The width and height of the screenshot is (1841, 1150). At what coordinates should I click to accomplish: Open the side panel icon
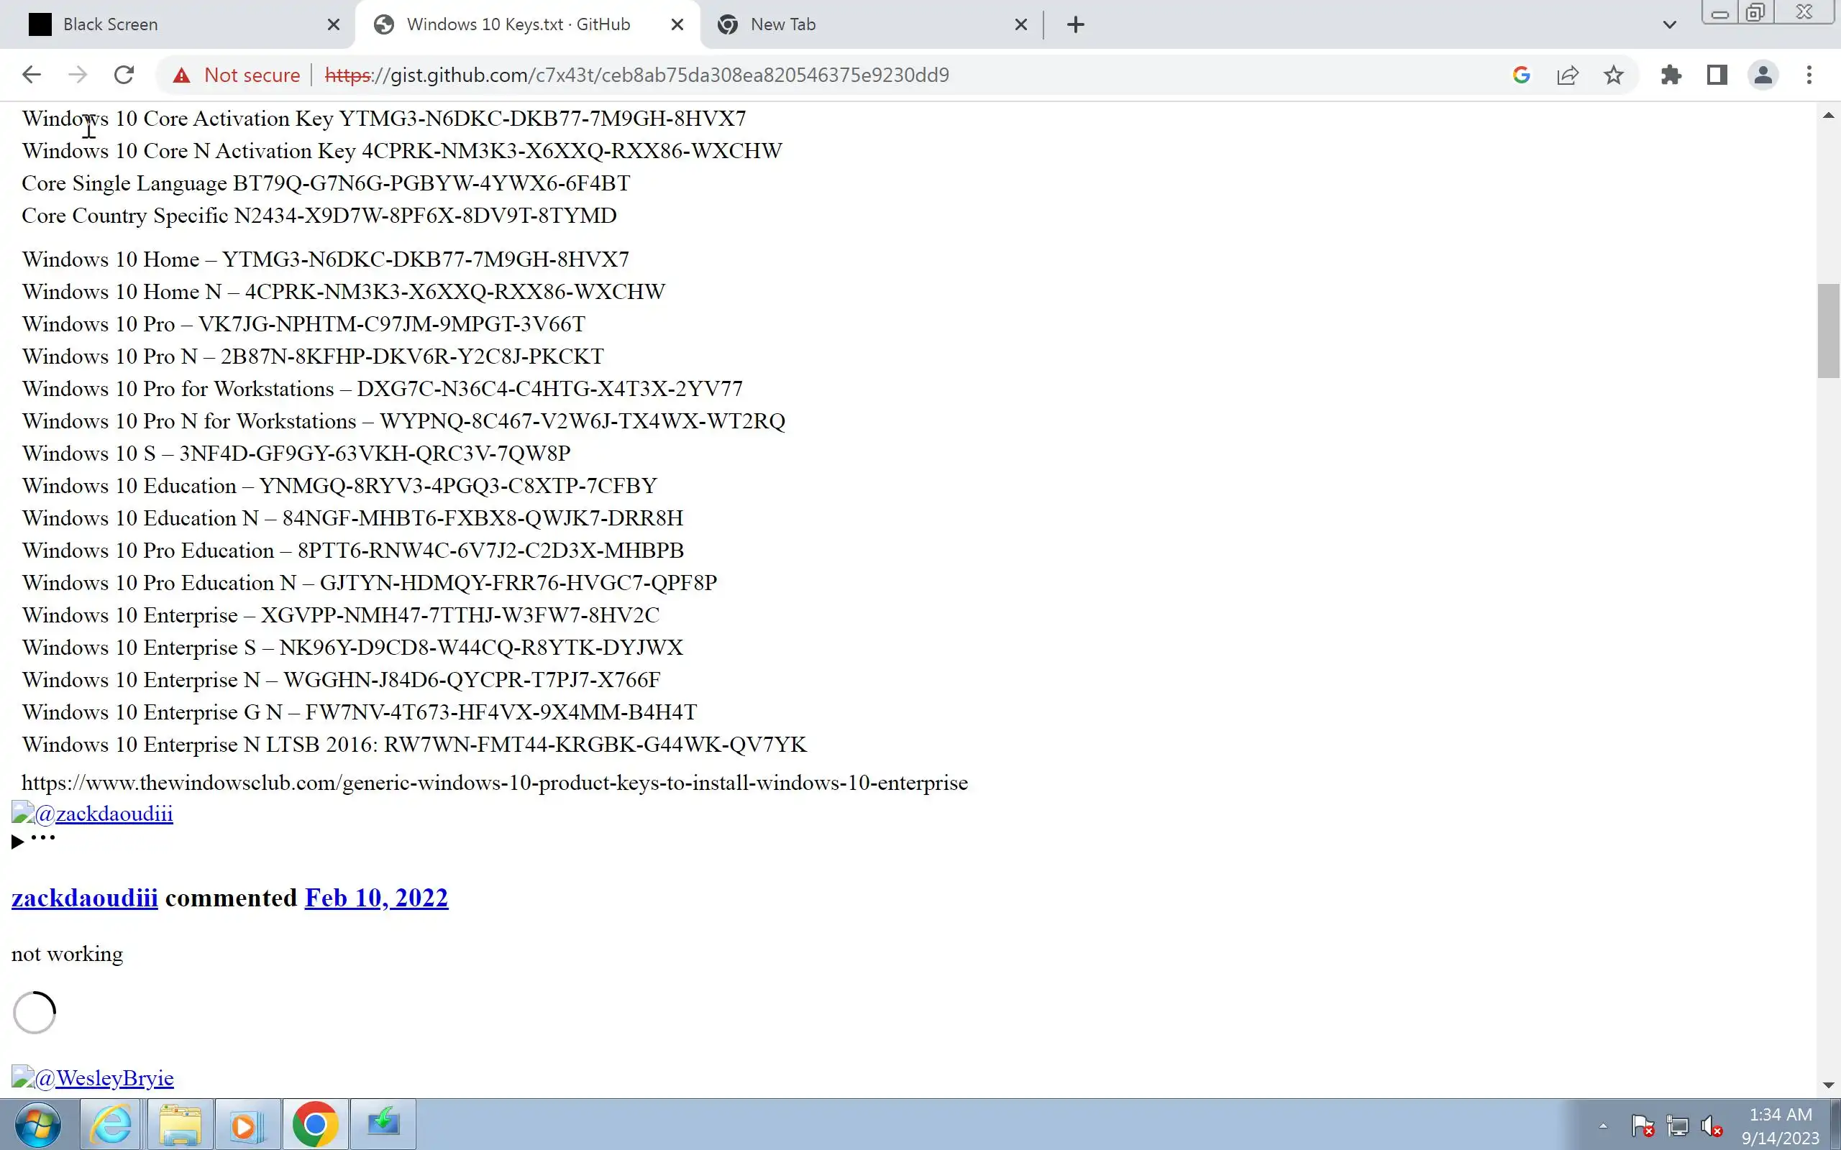click(x=1717, y=75)
